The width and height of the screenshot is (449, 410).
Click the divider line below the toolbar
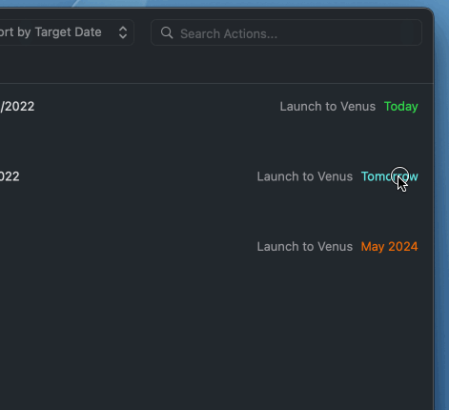(216, 84)
